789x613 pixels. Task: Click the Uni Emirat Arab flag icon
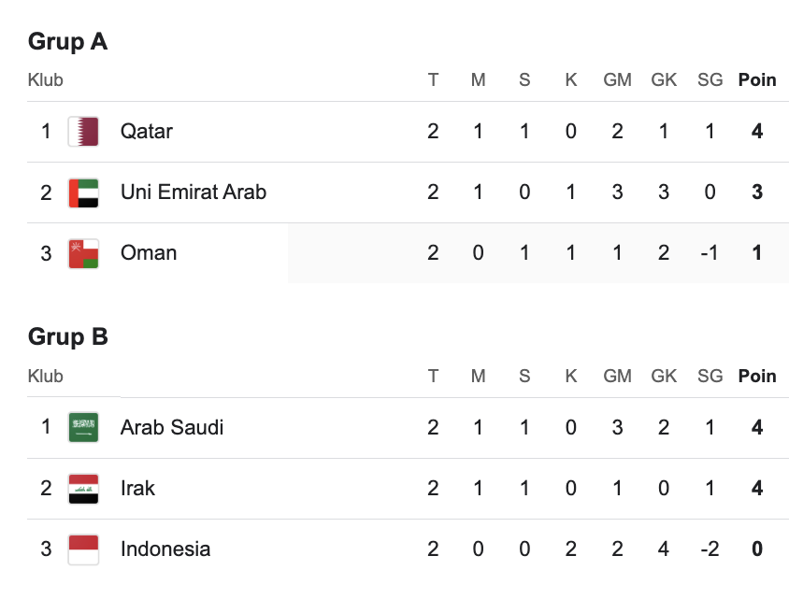point(83,192)
